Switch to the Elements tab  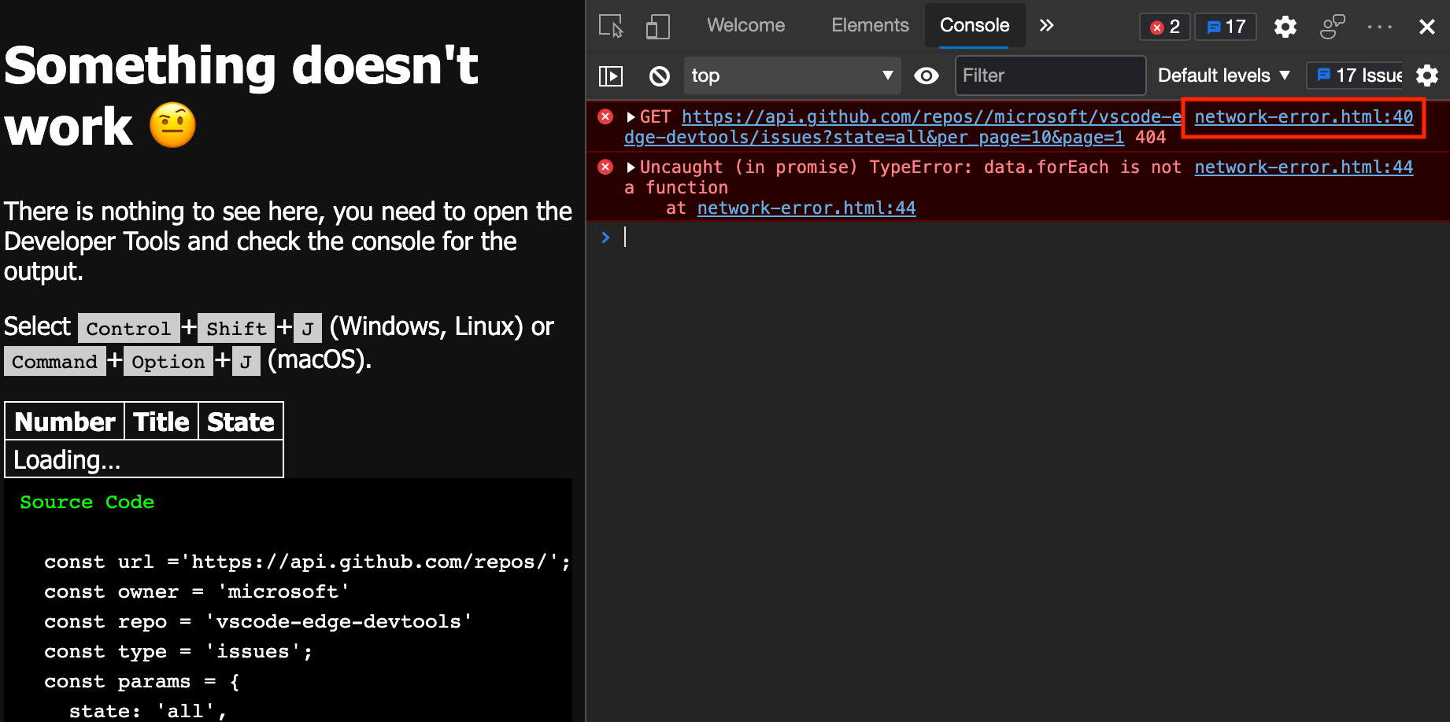click(x=870, y=24)
